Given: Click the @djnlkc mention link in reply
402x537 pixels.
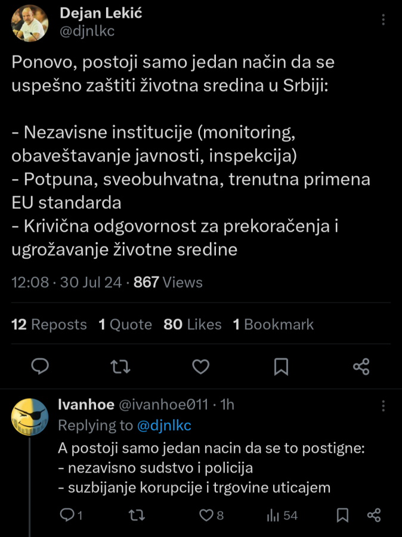Looking at the screenshot, I should pyautogui.click(x=165, y=425).
